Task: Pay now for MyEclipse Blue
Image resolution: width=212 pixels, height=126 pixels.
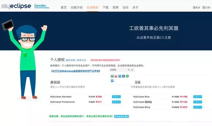Action: coord(198,97)
